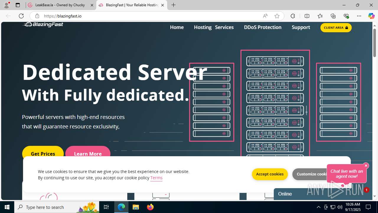Open the Extensions menu
Image resolution: width=378 pixels, height=213 pixels.
(x=293, y=16)
